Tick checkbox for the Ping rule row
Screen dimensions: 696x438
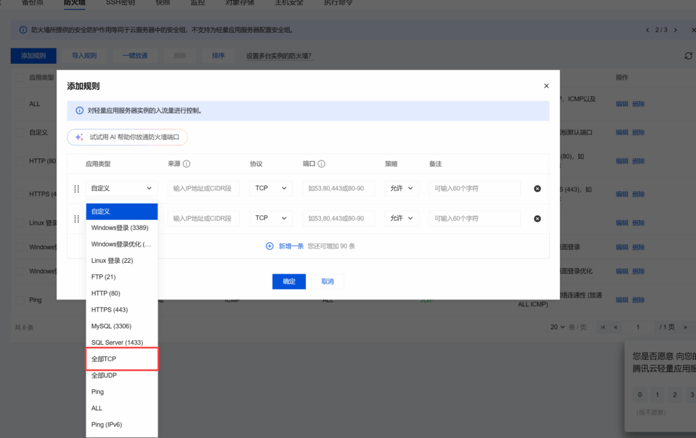pyautogui.click(x=20, y=300)
